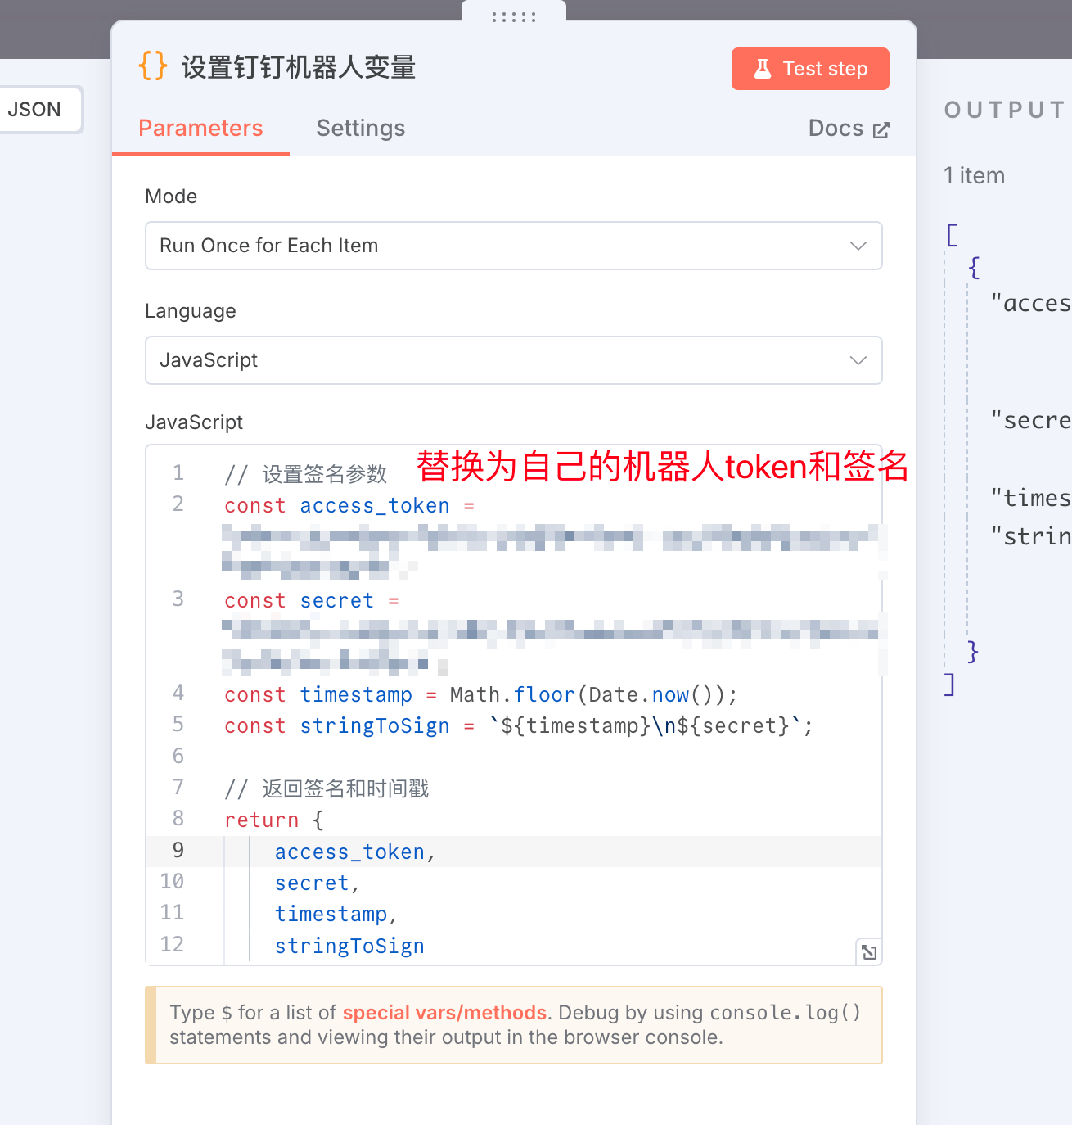Click the flask icon in Test step button
Screen dimensions: 1072x1125
[763, 69]
